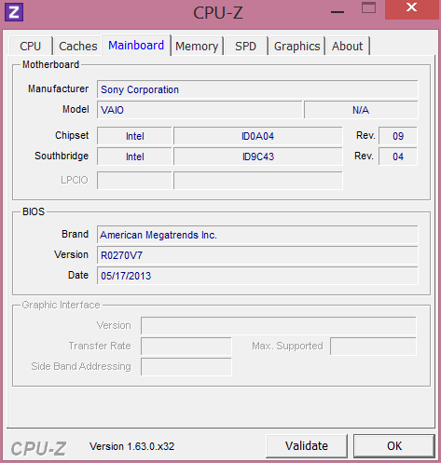Select the ID0A04 chipset value
441x463 pixels.
pyautogui.click(x=258, y=136)
